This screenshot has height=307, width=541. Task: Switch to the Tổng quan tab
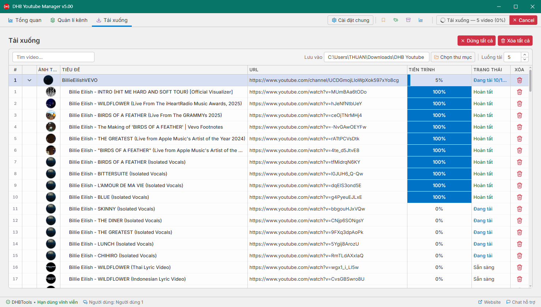(x=25, y=20)
